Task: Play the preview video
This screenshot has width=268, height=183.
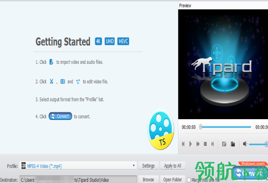Action: [190, 144]
